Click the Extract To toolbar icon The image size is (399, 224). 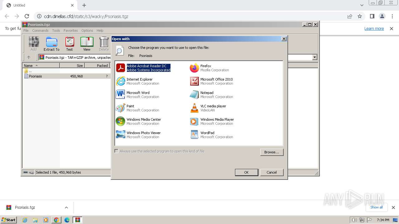(51, 44)
